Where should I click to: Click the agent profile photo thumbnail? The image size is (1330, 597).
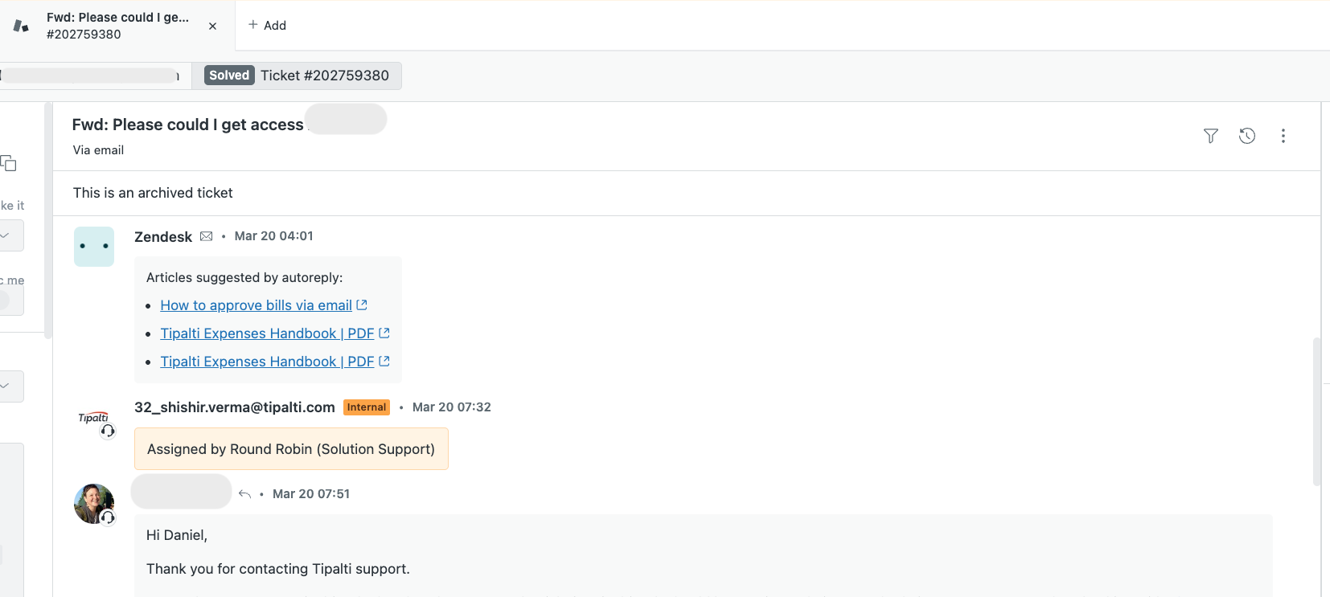point(93,503)
